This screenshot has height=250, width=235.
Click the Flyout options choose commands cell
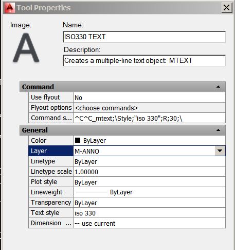coord(149,108)
